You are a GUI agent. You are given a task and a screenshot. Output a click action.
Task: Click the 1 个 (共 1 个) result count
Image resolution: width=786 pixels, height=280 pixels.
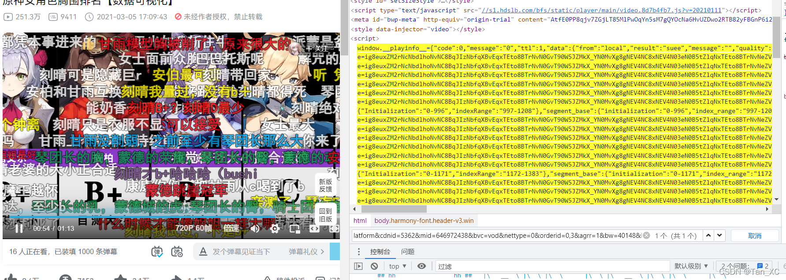tap(676, 236)
